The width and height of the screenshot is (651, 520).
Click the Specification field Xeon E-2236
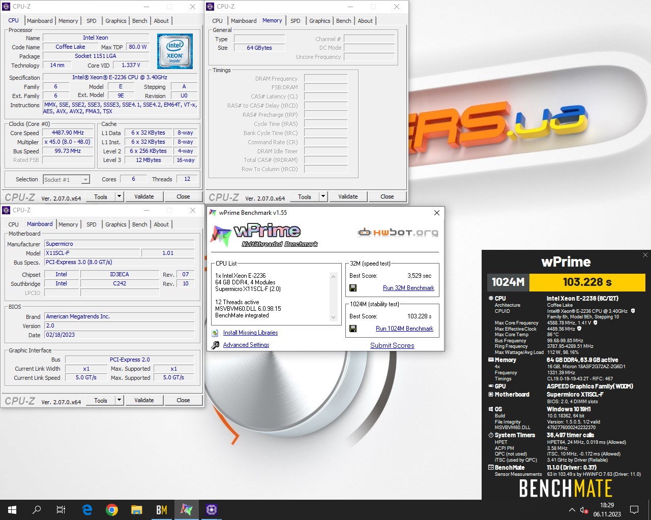pos(120,77)
